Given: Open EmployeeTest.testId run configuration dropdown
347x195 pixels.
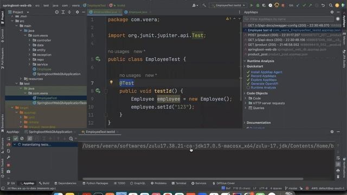Looking at the screenshot, I should click(x=228, y=5).
